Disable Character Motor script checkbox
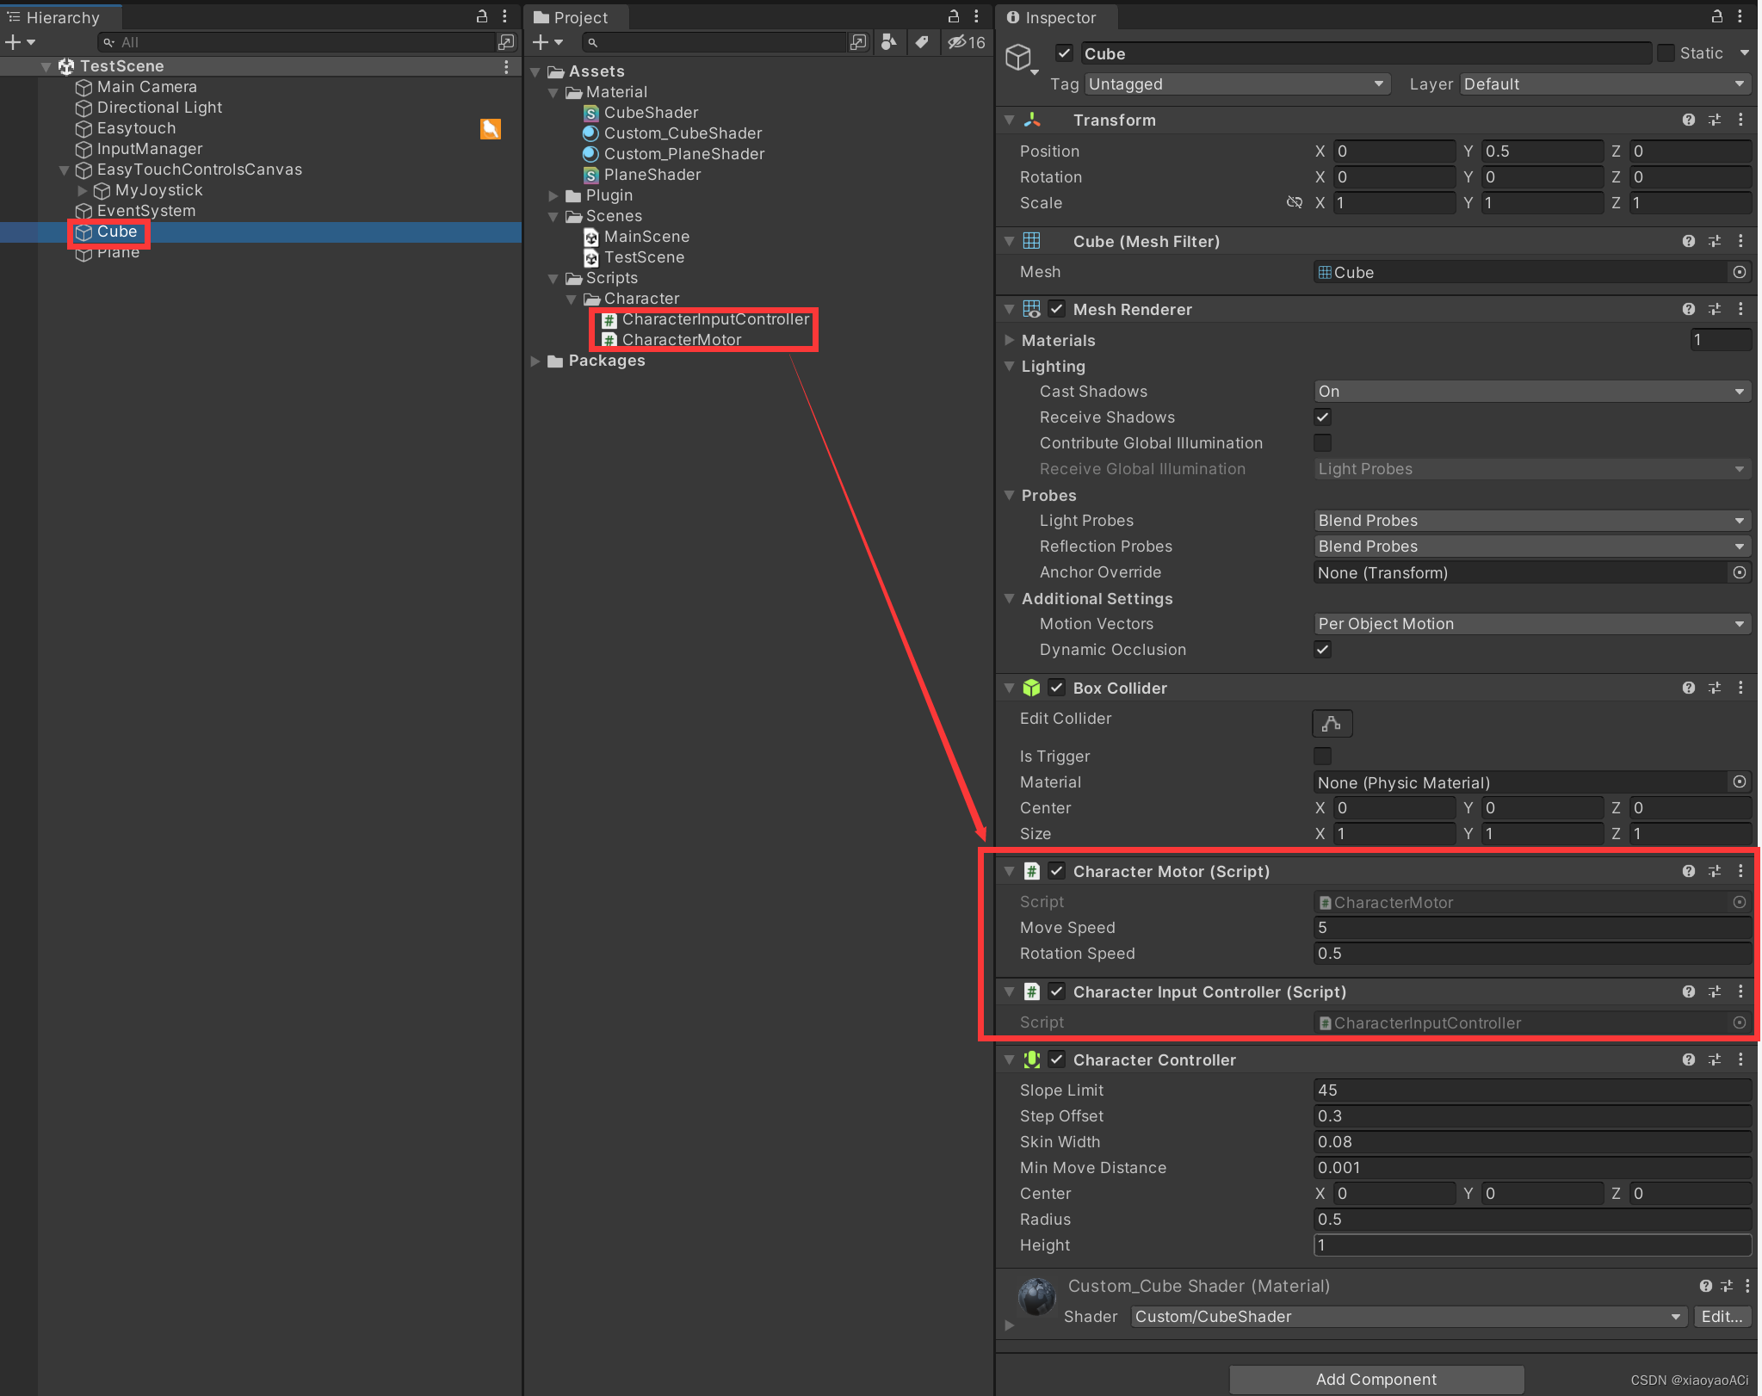Screen dimensions: 1762x1396 click(x=1057, y=871)
